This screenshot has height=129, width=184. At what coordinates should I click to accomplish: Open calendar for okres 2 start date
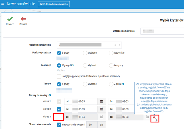click(102, 109)
